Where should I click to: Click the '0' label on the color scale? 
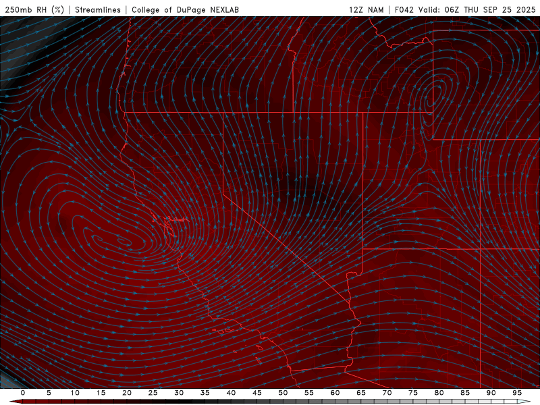23,393
